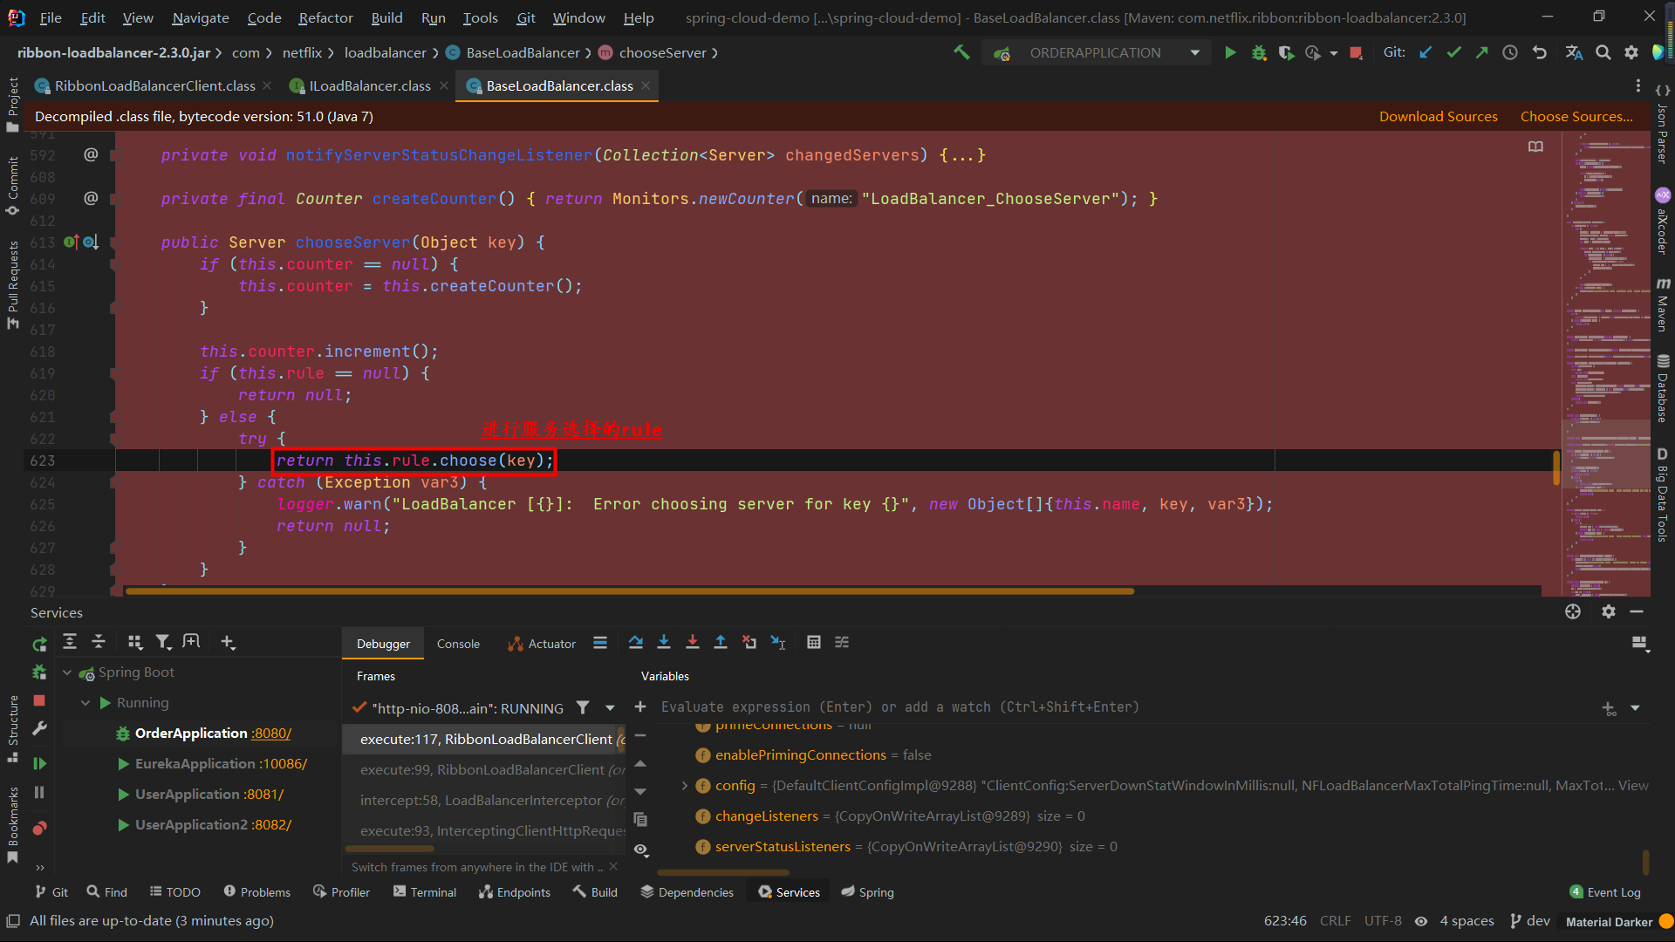Viewport: 1675px width, 942px height.
Task: Open Search Everywhere magnifier icon
Action: (1603, 52)
